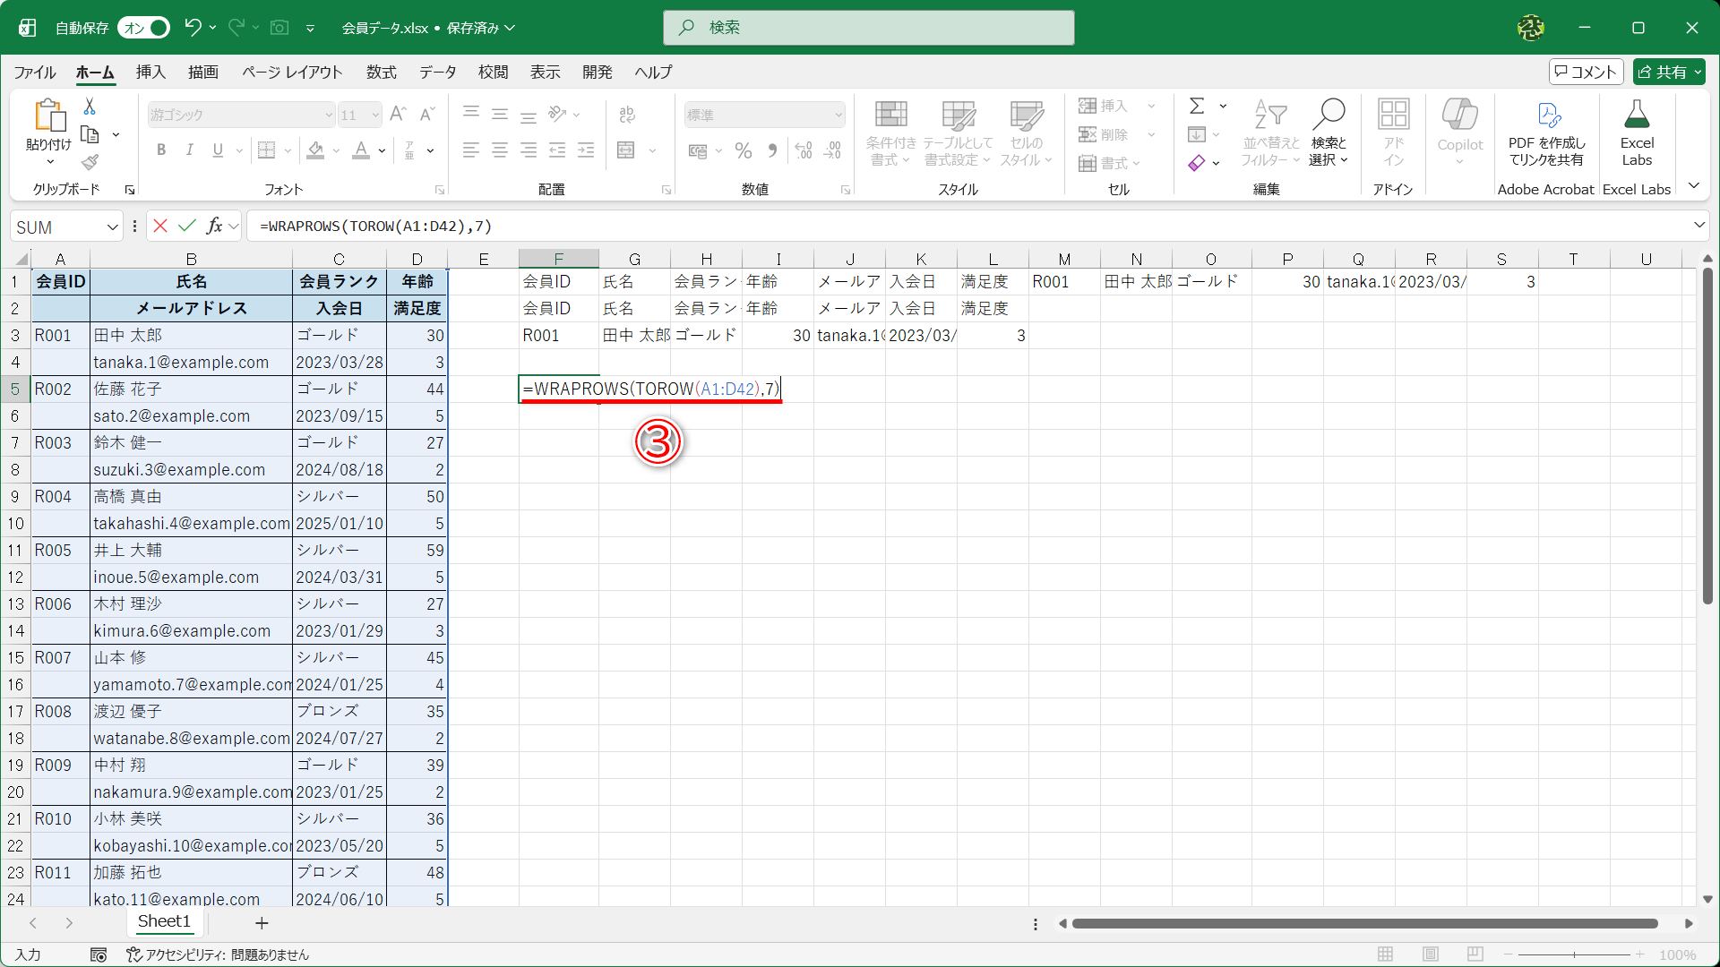Toggle off AutoSave (自動保存)

click(x=142, y=28)
